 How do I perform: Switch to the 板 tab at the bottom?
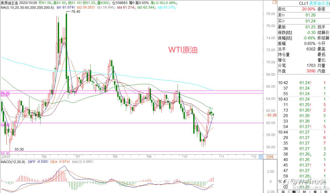click(x=325, y=191)
